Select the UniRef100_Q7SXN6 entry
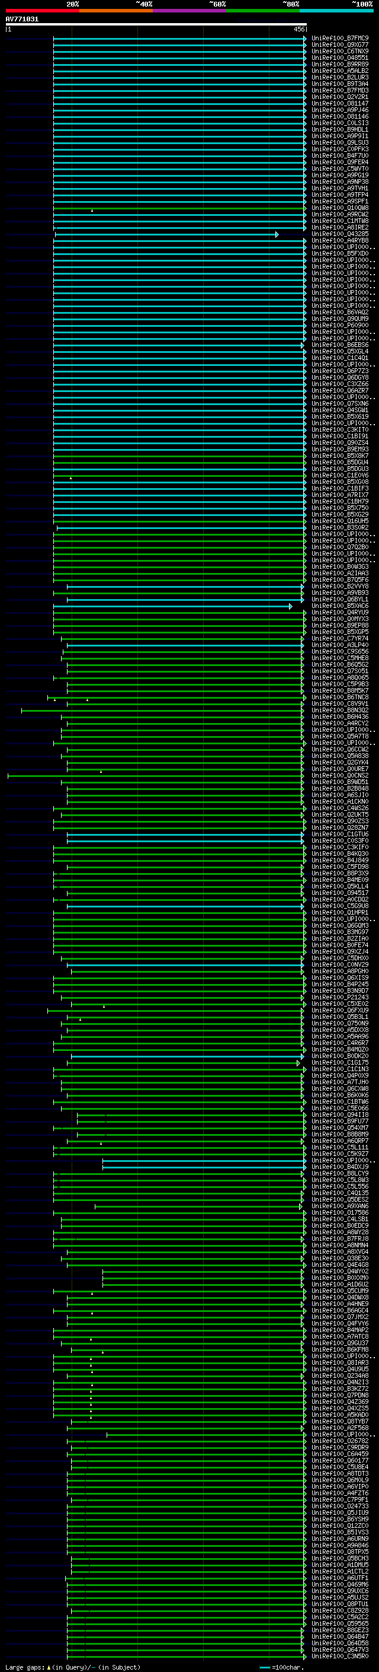 [340, 403]
